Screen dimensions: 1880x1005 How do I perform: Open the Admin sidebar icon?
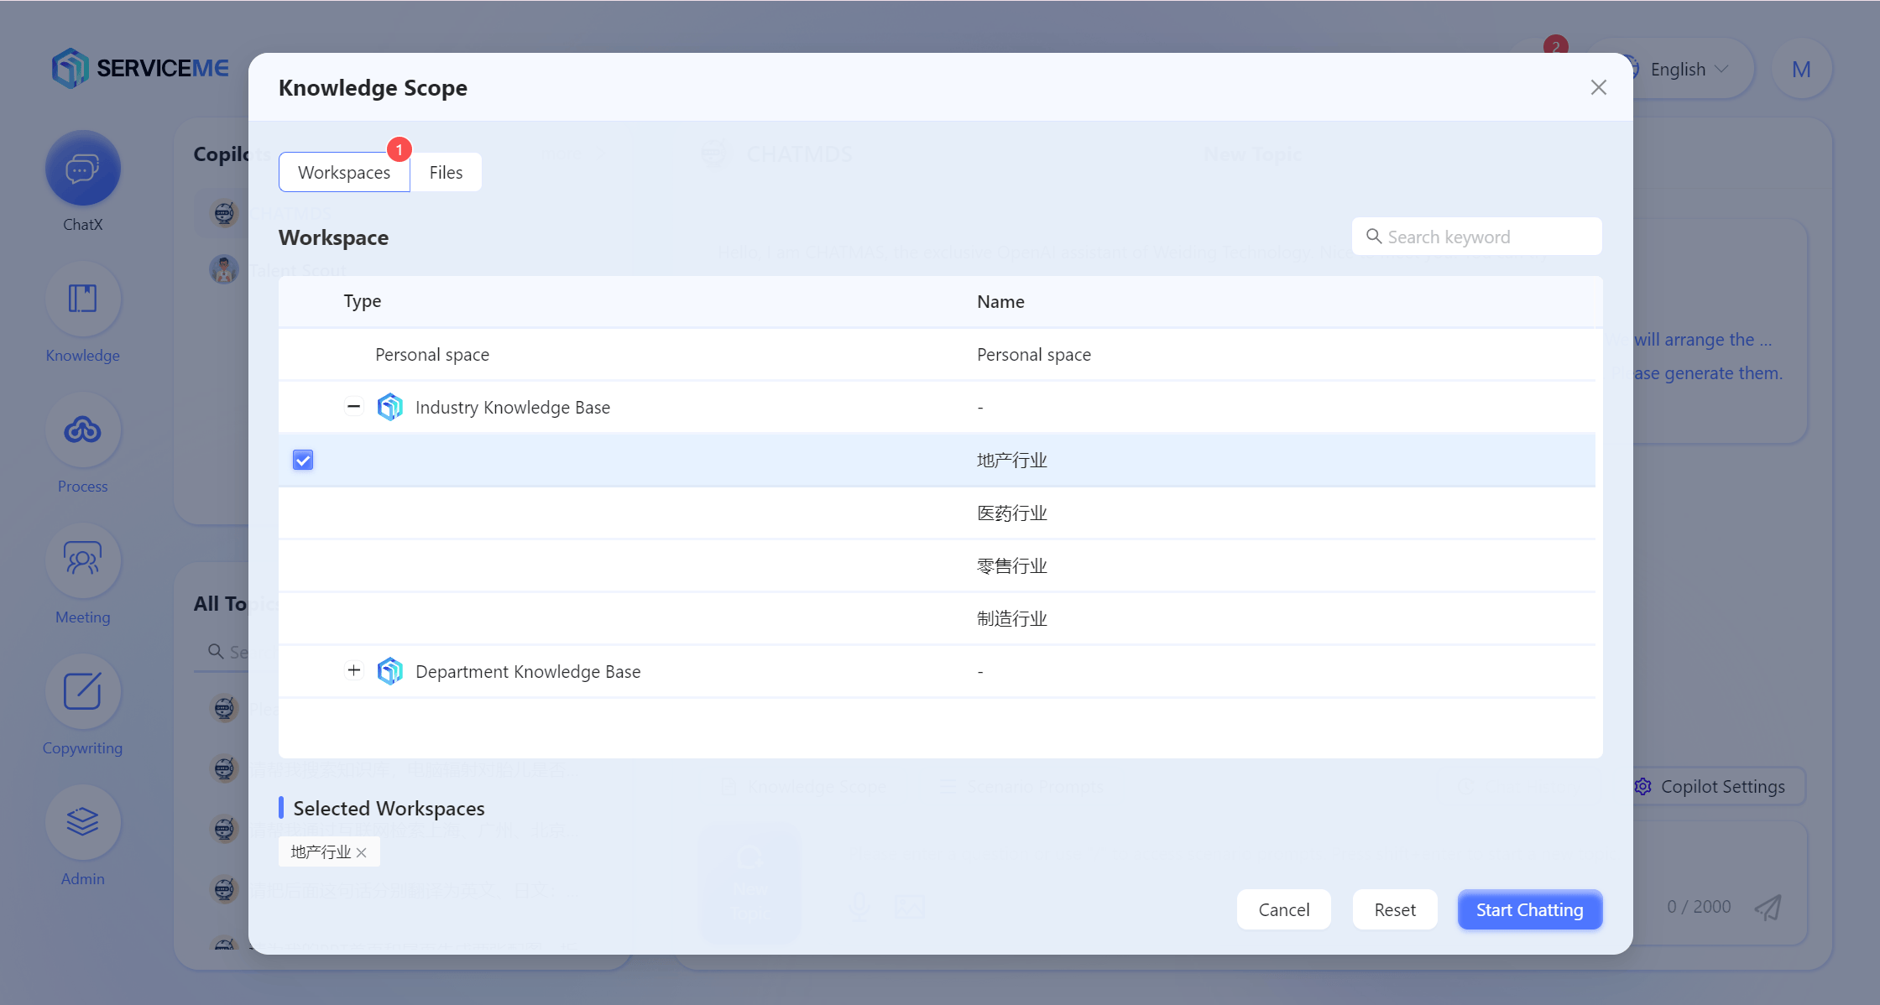point(82,822)
